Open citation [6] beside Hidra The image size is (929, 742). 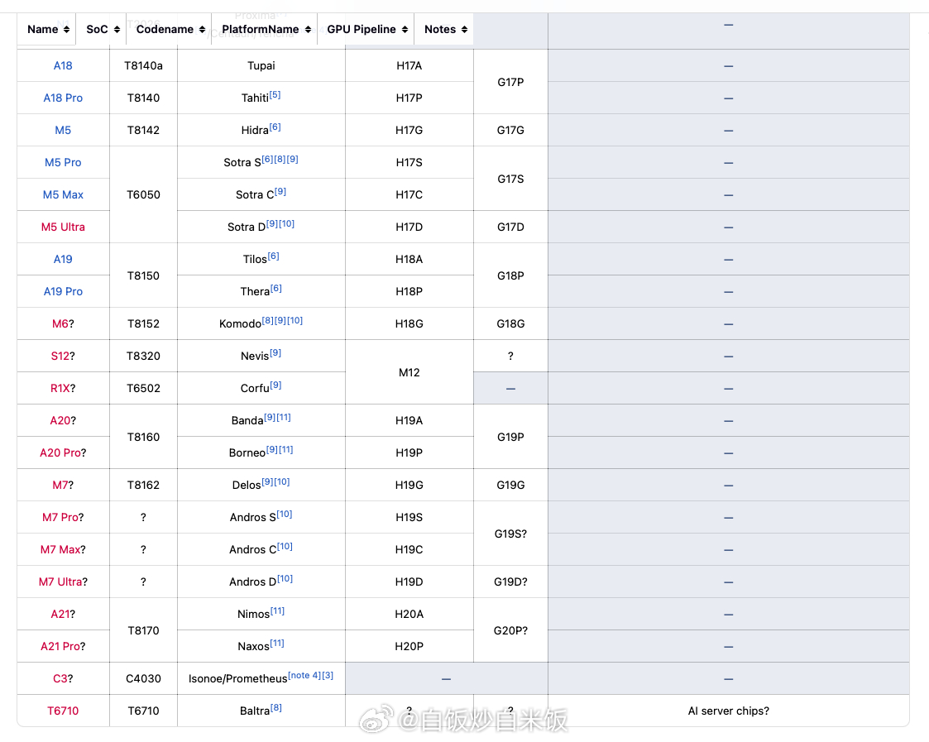click(275, 127)
